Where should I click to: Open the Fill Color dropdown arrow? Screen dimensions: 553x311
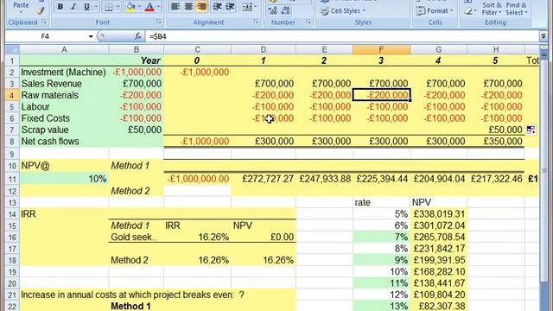139,7
